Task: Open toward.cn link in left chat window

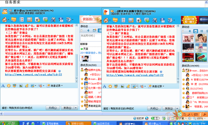Action: coord(33,75)
